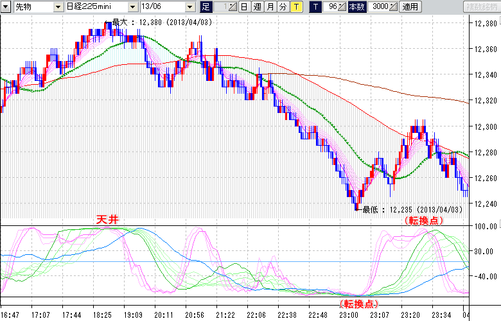This screenshot has height=321, width=501.
Task: Click the 複数銘柄 multiple symbols button
Action: [480, 7]
